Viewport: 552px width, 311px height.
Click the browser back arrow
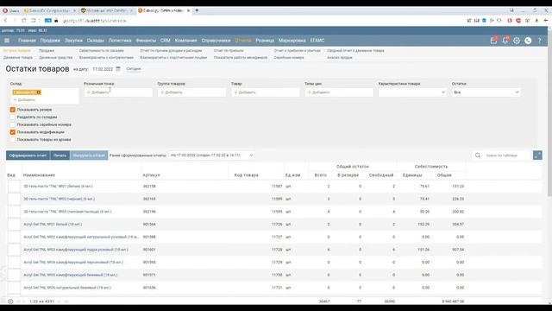tap(6, 21)
